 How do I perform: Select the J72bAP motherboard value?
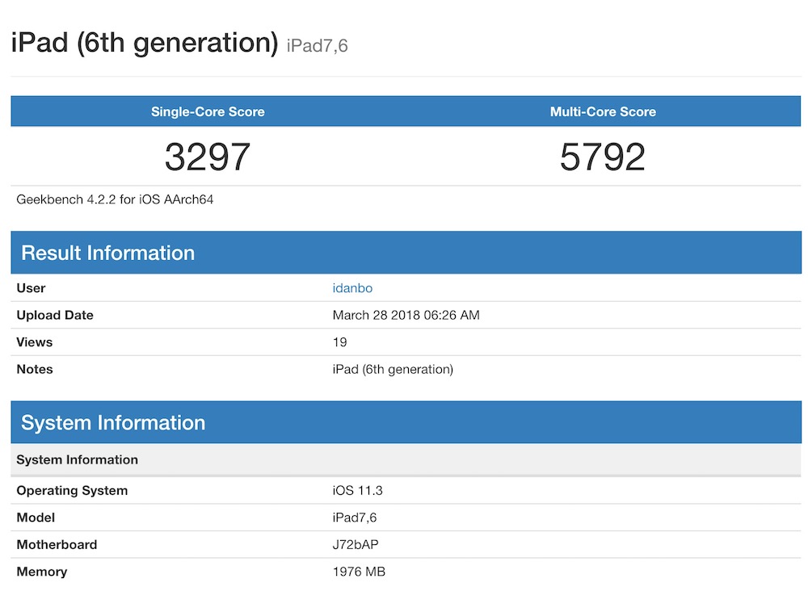[356, 545]
